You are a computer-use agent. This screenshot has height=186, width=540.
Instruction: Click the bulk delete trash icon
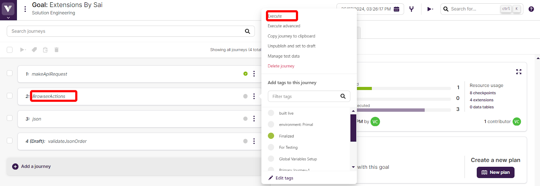(56, 50)
